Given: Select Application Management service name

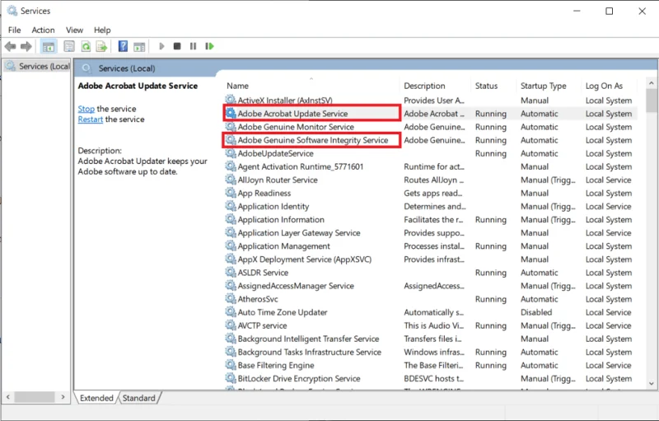Looking at the screenshot, I should click(283, 246).
